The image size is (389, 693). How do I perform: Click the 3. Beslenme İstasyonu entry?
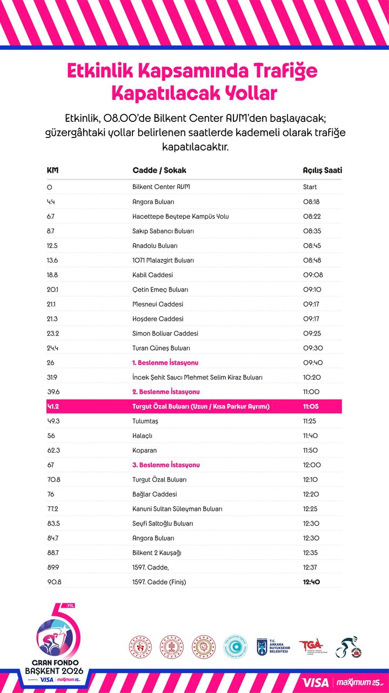pos(166,465)
